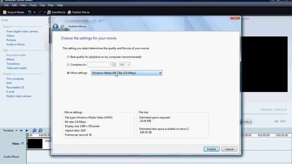Open the Play menu
Screen dimensions: 292x164
tap(51, 5)
